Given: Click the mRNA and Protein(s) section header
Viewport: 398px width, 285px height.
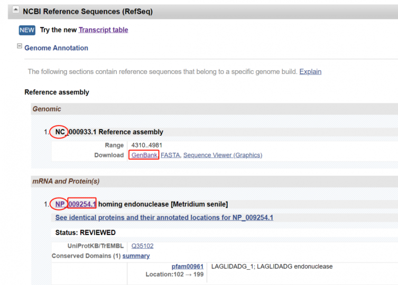Looking at the screenshot, I should tap(66, 182).
